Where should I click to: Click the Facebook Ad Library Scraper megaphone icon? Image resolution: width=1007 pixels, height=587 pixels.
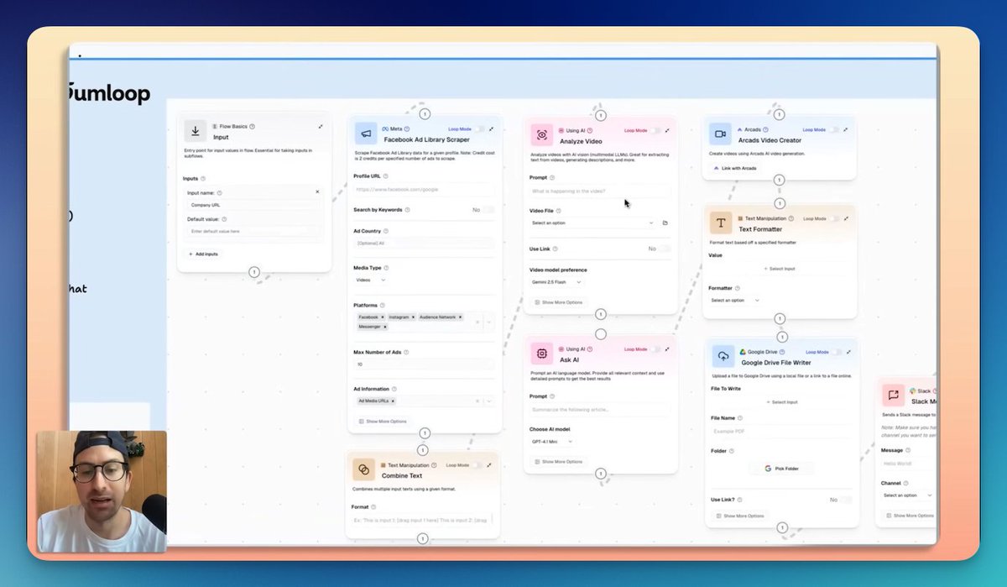pyautogui.click(x=366, y=134)
